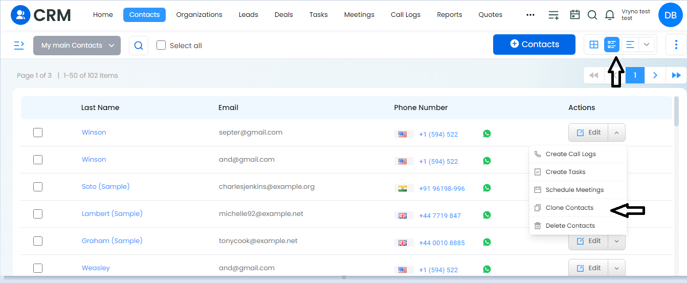Go to the next page arrow

tap(655, 75)
